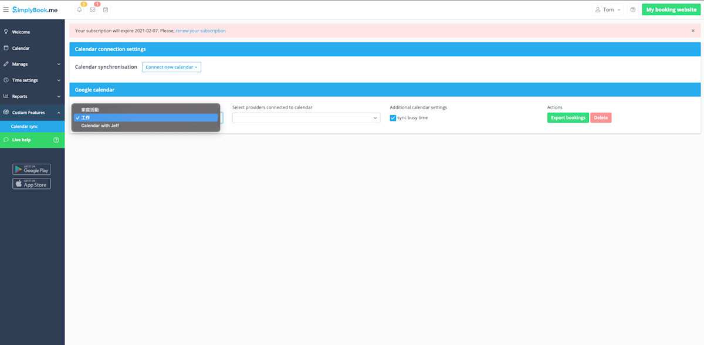Open the messages envelope icon

click(92, 9)
